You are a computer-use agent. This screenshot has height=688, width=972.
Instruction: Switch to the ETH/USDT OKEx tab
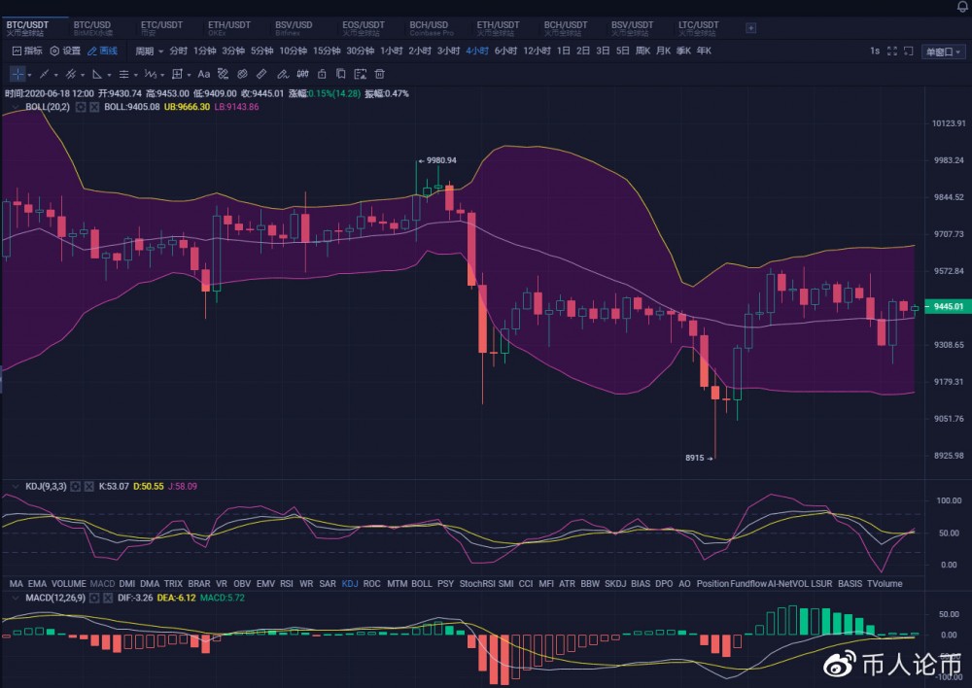point(230,24)
